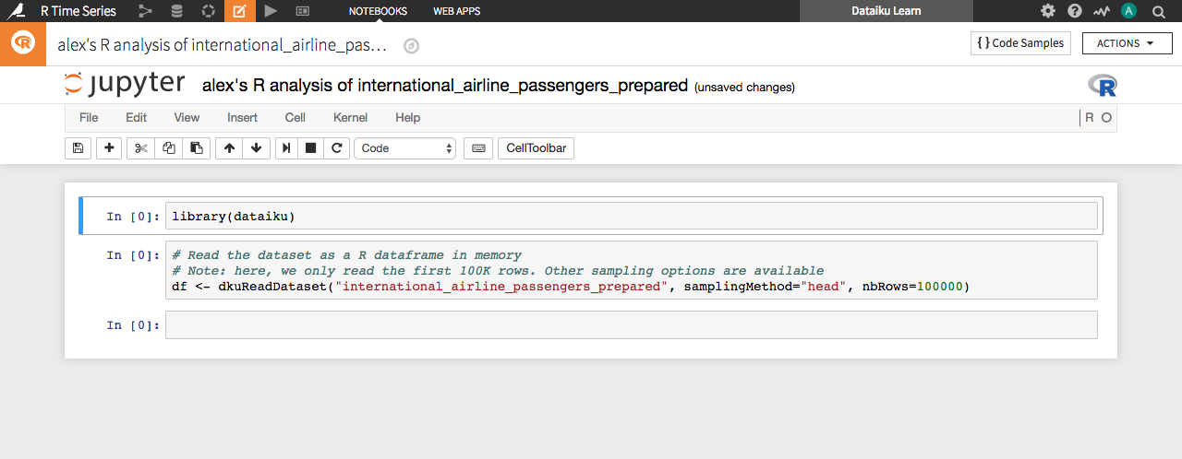Open the Flow icon in top bar
The width and height of the screenshot is (1182, 459).
(145, 11)
